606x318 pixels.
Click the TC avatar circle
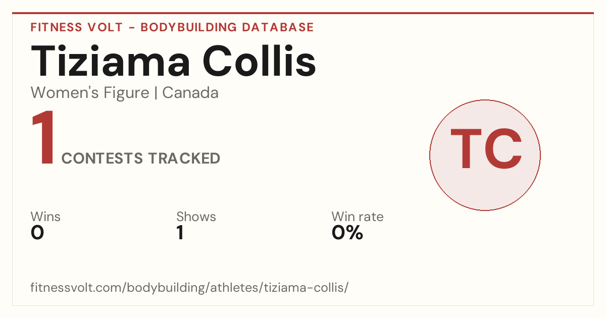[x=485, y=155]
